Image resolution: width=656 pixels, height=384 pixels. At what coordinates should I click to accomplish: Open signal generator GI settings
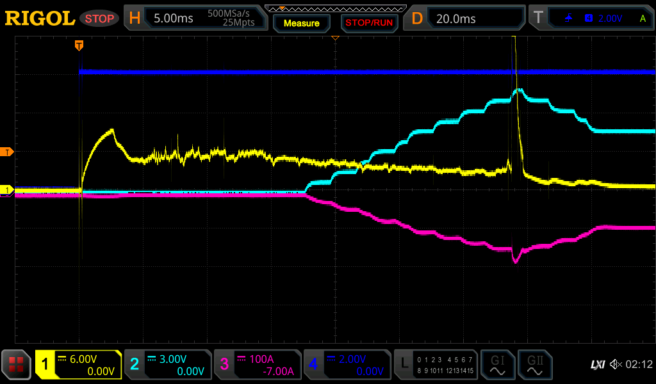coord(497,365)
